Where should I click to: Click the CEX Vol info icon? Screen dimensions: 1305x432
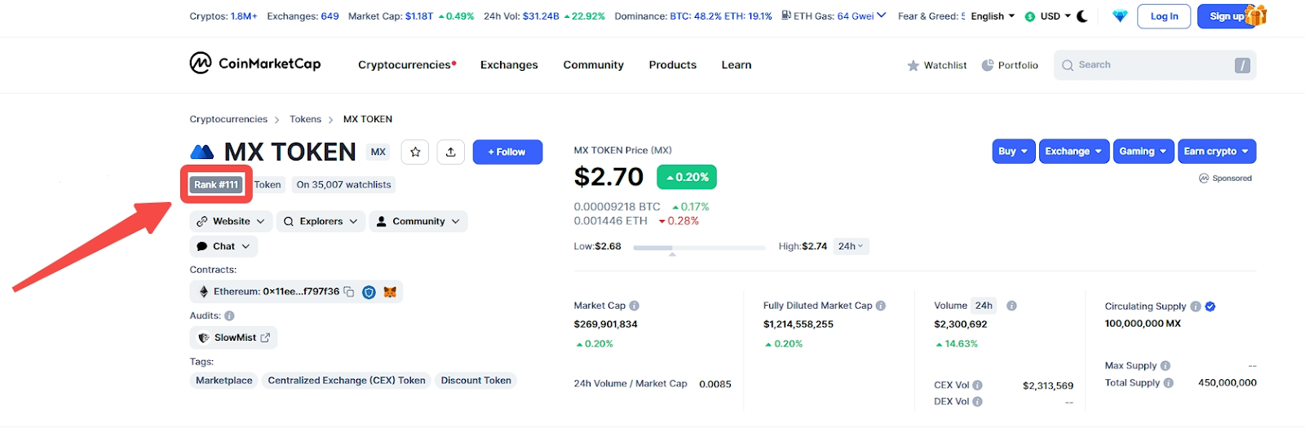(978, 386)
